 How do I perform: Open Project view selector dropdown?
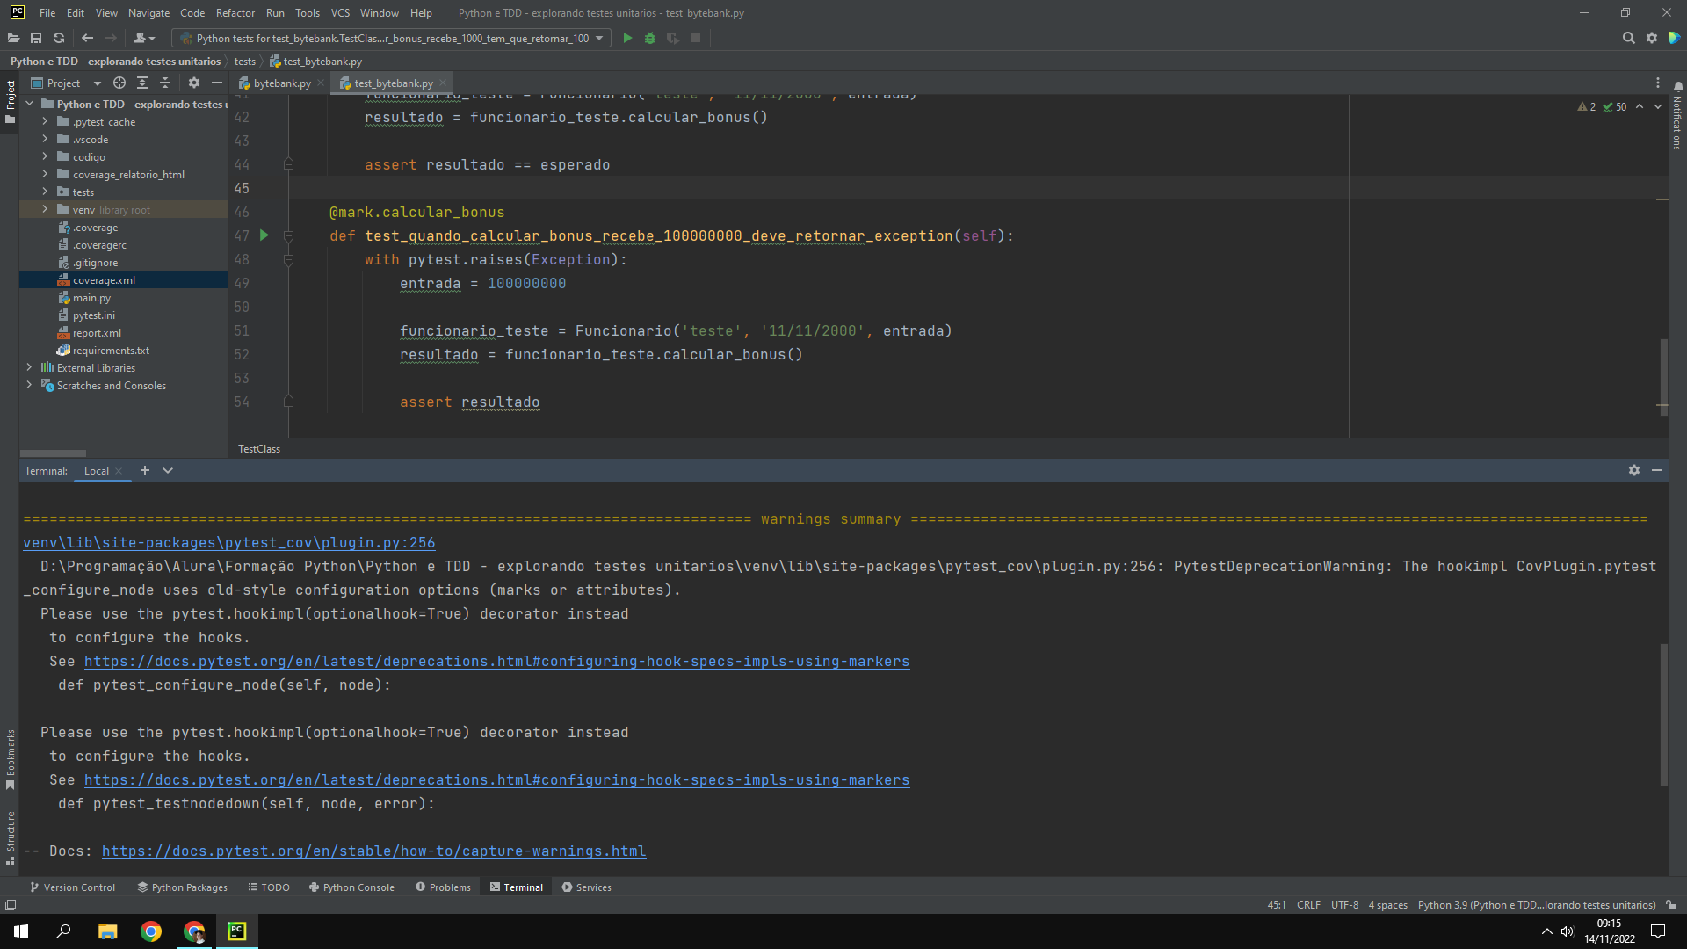pyautogui.click(x=67, y=83)
